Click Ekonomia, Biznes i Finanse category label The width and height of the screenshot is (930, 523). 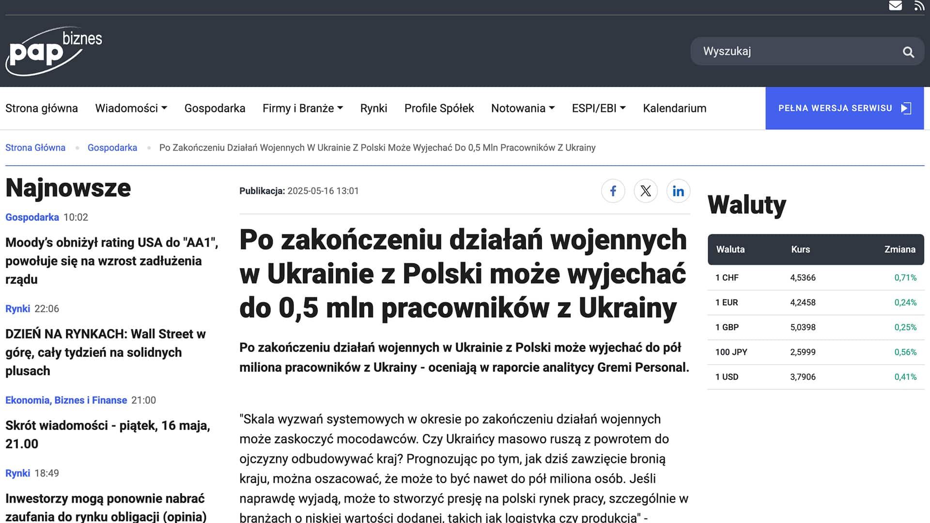(66, 400)
